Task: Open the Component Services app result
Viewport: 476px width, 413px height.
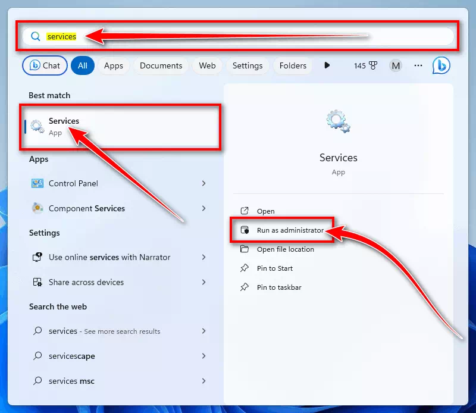Action: [118, 208]
